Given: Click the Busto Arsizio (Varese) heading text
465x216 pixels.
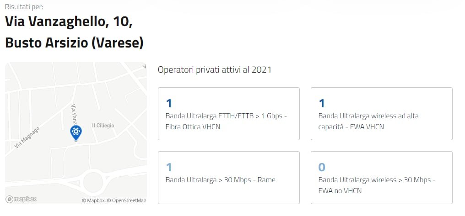Looking at the screenshot, I should pos(74,43).
